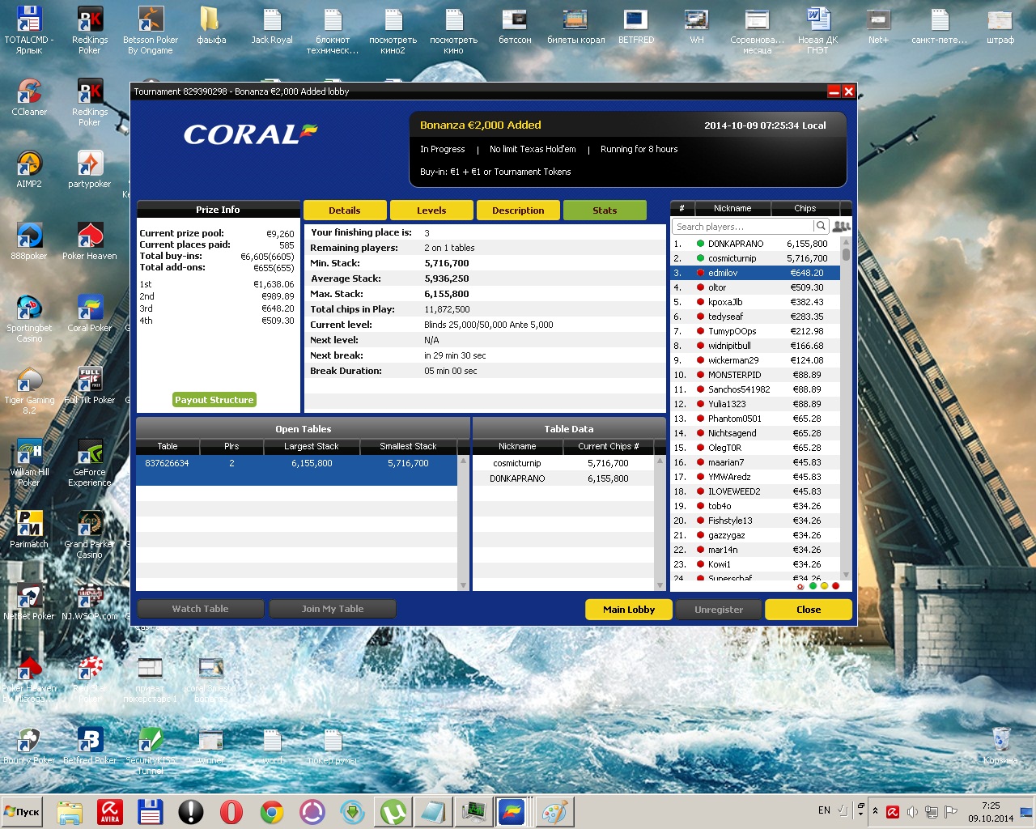Open the Recycle Bin (Корзина) icon

pyautogui.click(x=1001, y=746)
